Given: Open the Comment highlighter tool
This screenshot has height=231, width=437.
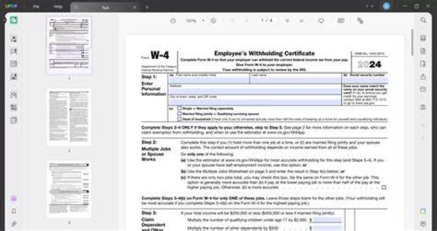Looking at the screenshot, I should coord(13,39).
